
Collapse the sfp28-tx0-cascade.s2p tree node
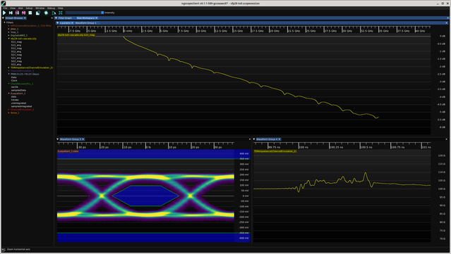click(x=8, y=39)
